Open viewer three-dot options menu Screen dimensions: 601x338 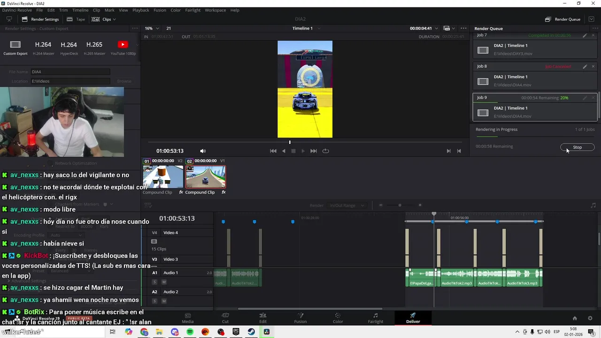[463, 28]
